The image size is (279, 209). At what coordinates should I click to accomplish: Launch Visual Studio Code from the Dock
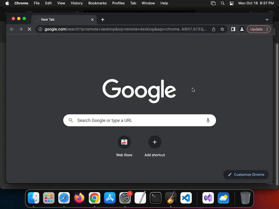(x=186, y=198)
